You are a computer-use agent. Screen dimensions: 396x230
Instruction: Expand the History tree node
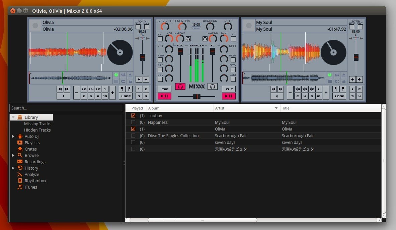point(13,168)
